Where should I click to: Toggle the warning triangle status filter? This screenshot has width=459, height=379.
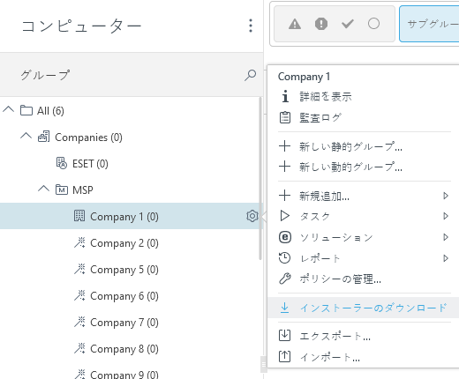click(x=295, y=24)
